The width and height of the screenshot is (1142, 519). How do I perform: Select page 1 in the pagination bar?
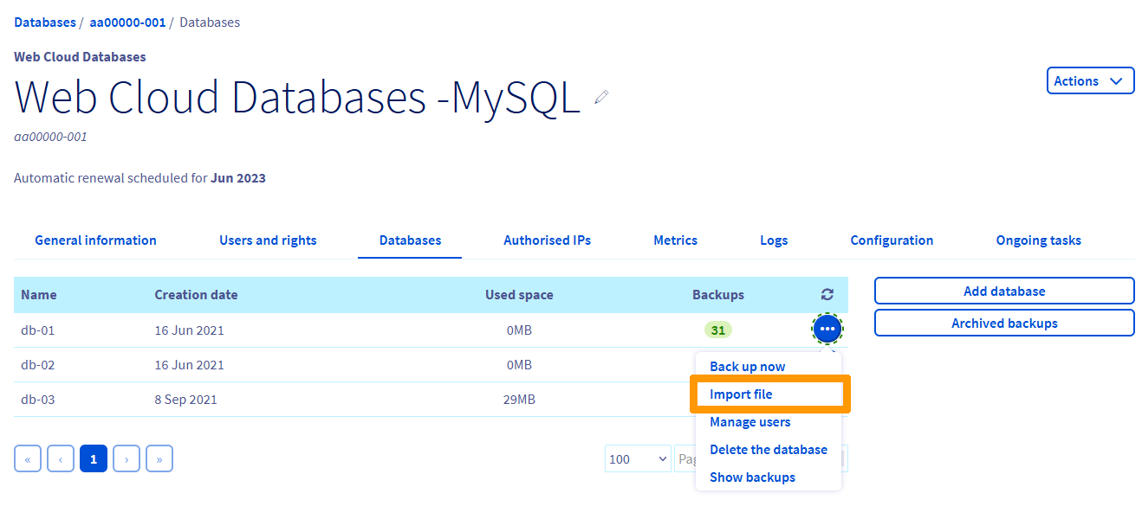(x=93, y=458)
